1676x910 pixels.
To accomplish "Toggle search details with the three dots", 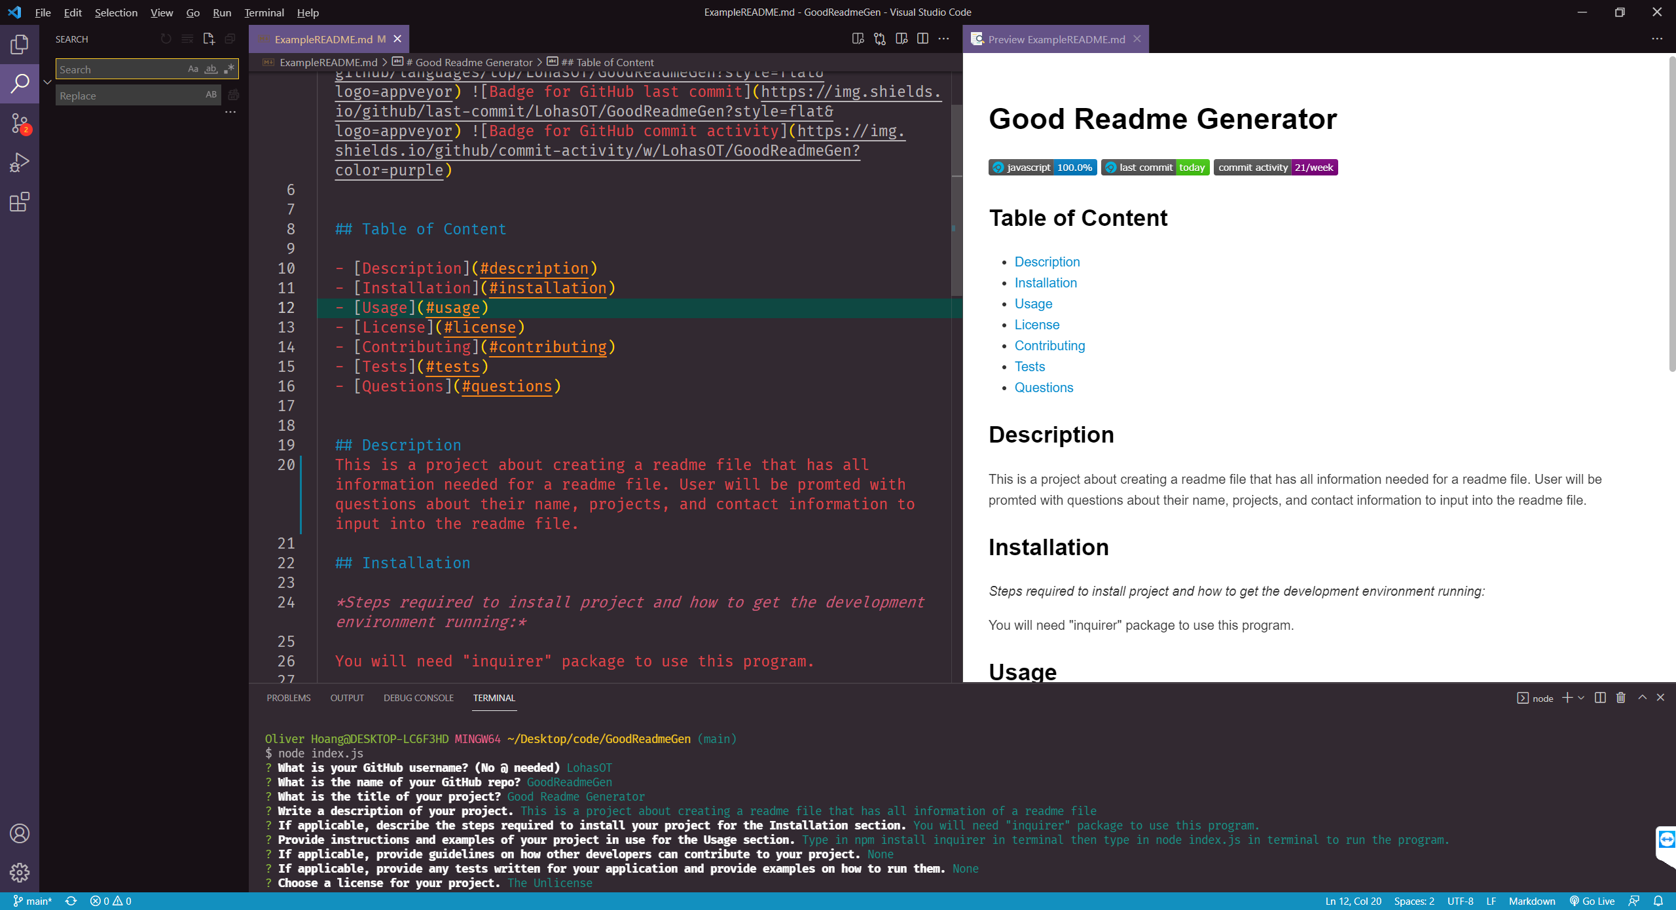I will tap(230, 113).
